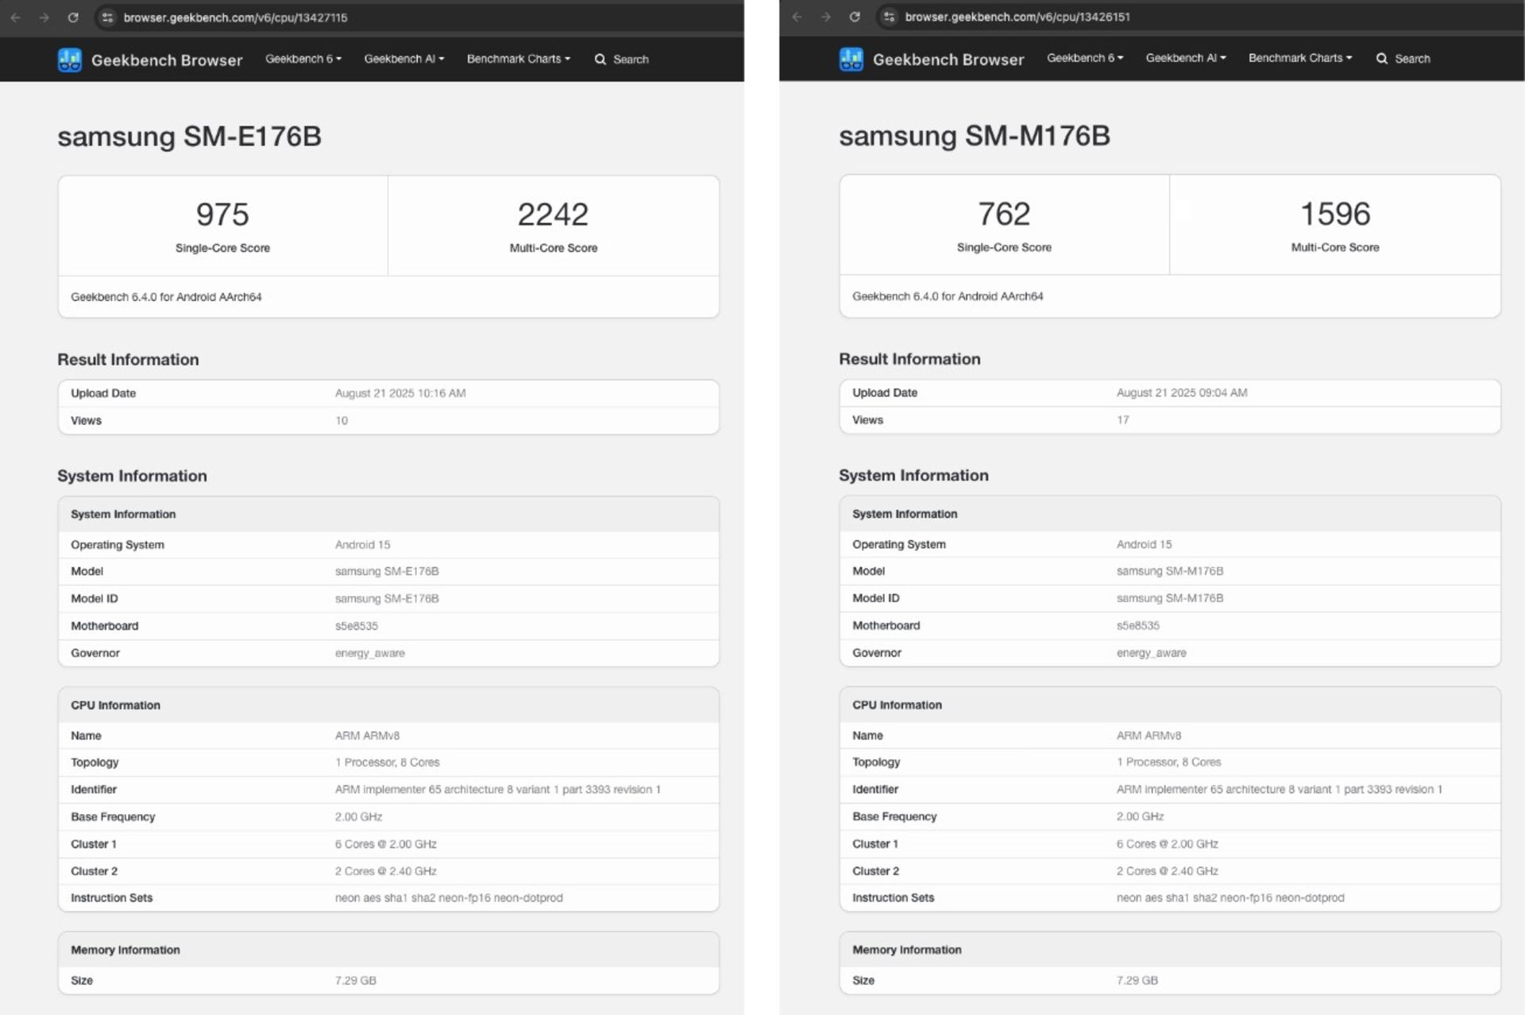
Task: Click the samsung SM-M176B page heading
Action: point(975,136)
